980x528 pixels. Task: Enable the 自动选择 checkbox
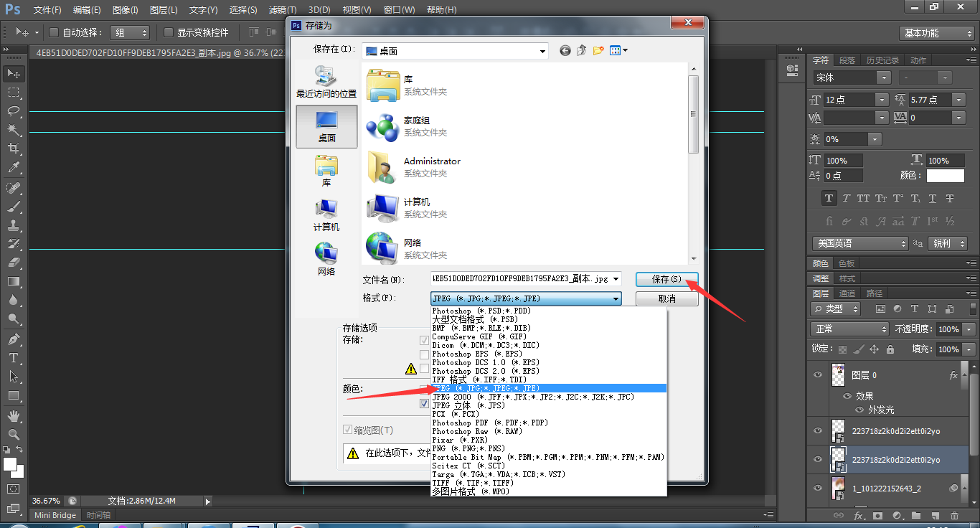pos(53,32)
